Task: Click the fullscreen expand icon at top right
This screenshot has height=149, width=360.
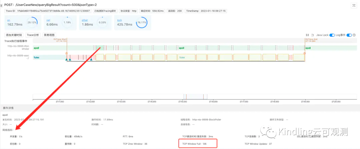Action: (354, 5)
